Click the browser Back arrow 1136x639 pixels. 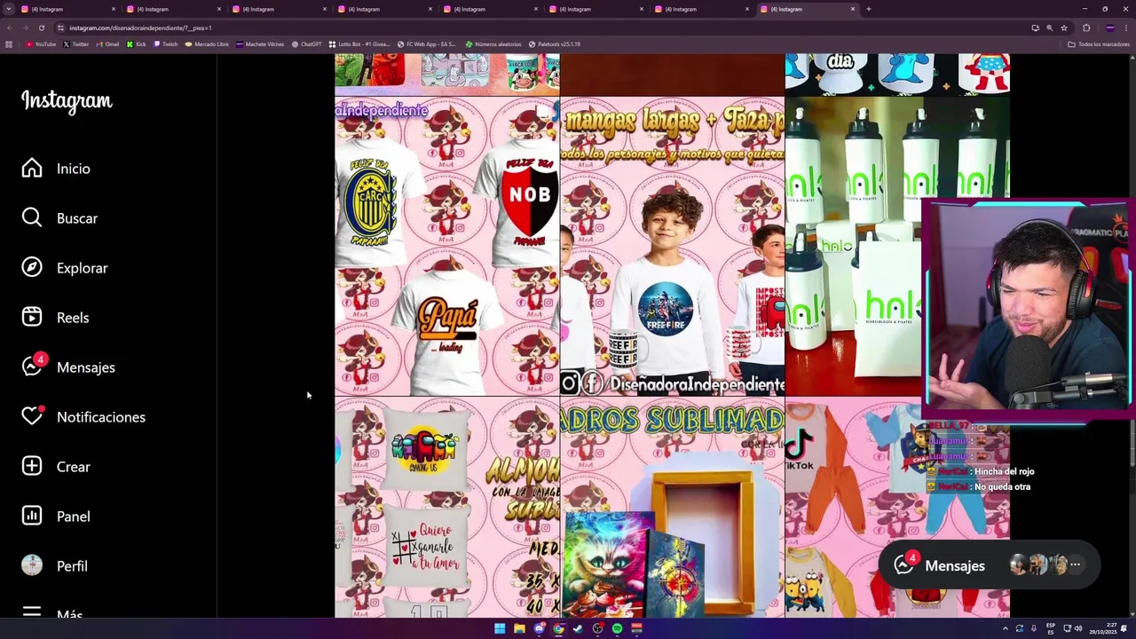coord(10,28)
